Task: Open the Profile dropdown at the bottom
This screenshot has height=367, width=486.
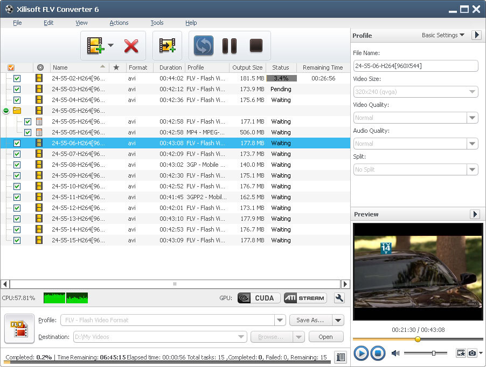Action: [x=280, y=320]
